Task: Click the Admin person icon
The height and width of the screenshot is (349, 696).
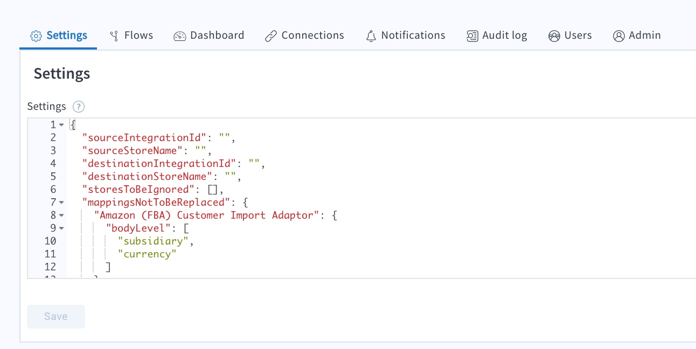Action: (618, 35)
